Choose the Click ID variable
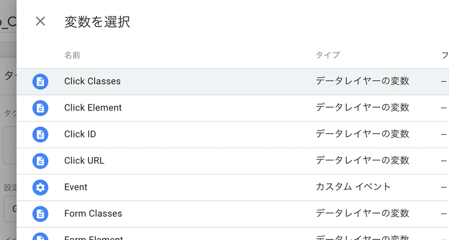The height and width of the screenshot is (240, 449). 233,135
